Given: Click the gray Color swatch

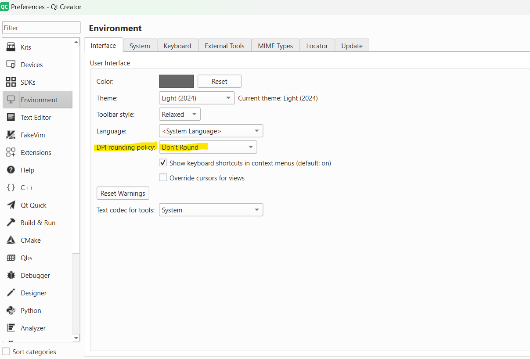Looking at the screenshot, I should click(176, 81).
